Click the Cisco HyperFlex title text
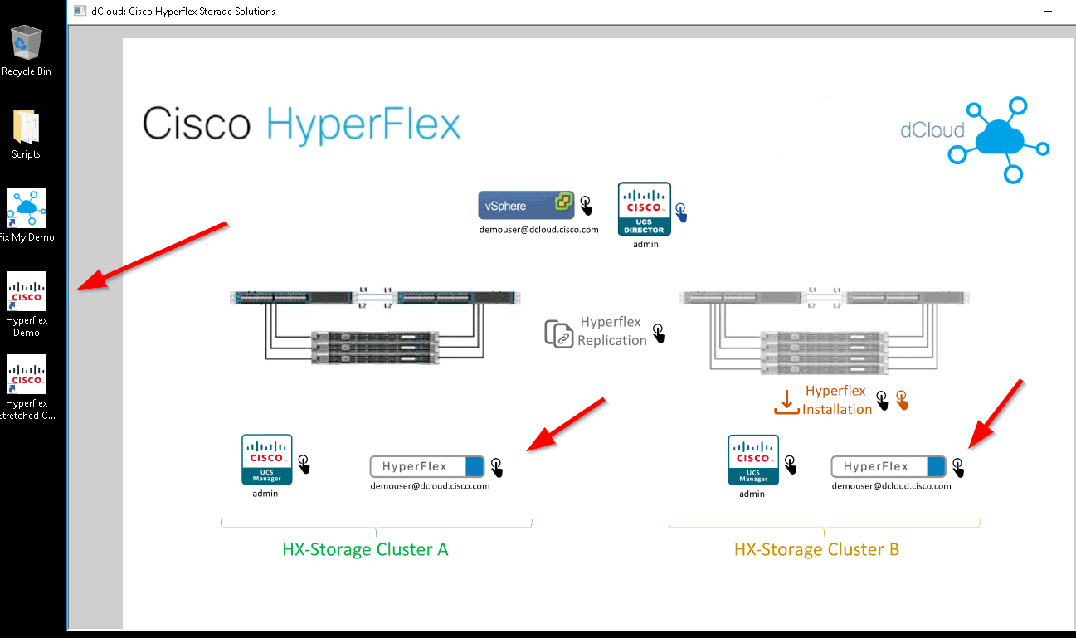The image size is (1076, 638). [x=301, y=124]
